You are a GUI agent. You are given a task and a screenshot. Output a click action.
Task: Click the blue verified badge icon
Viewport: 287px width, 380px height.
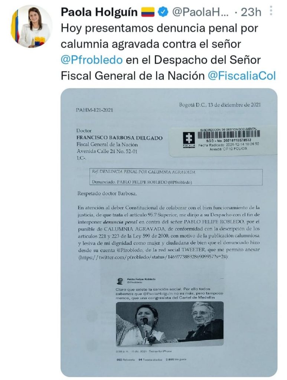[163, 12]
